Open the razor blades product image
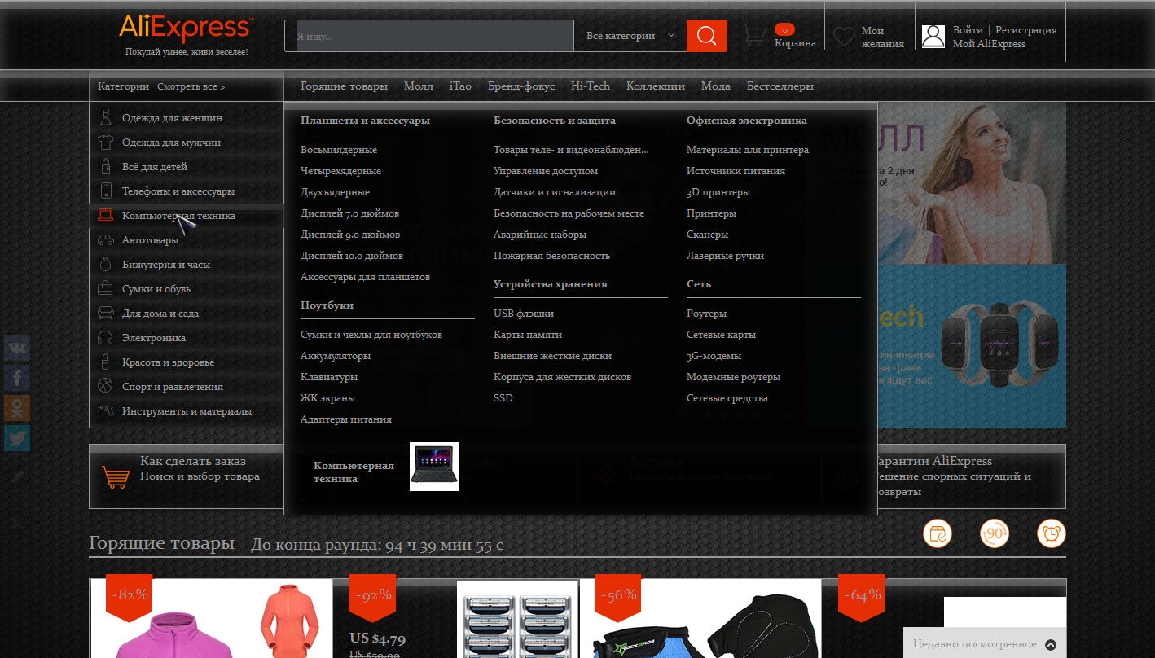Viewport: 1155px width, 658px height. [x=517, y=619]
